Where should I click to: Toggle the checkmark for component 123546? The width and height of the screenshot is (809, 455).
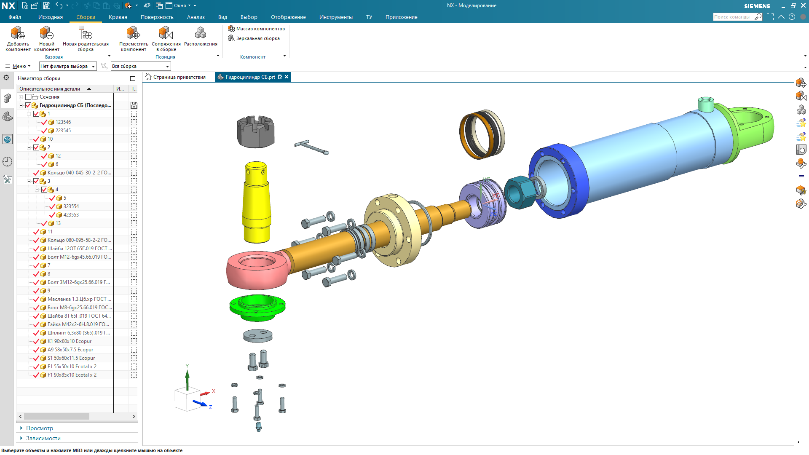point(44,122)
